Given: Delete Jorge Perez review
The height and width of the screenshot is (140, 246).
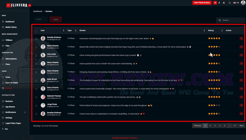Looking at the screenshot, I should click(x=241, y=105).
